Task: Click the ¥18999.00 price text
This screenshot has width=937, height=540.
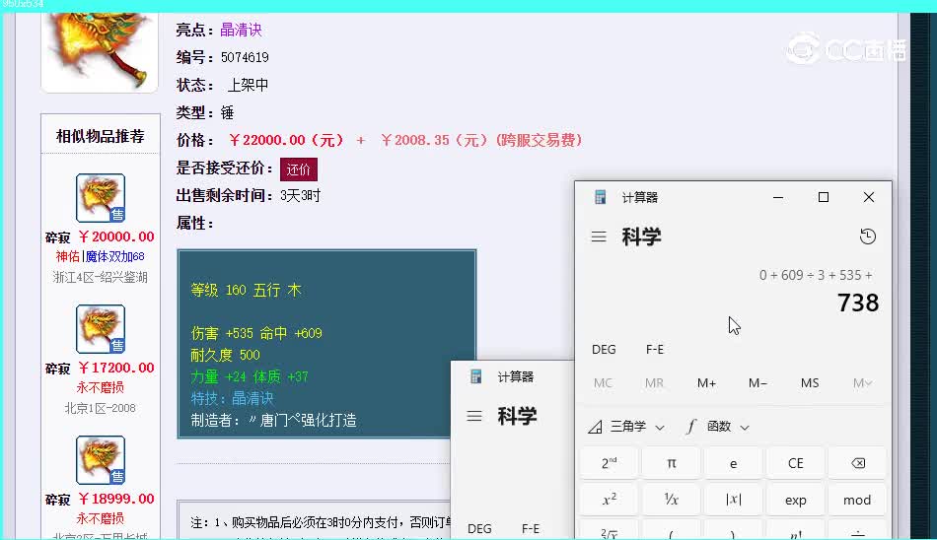Action: [x=116, y=499]
